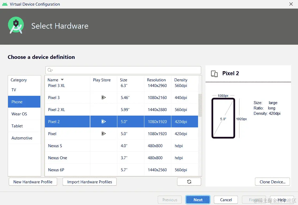Select the Phone category
298x205 pixels.
24,102
